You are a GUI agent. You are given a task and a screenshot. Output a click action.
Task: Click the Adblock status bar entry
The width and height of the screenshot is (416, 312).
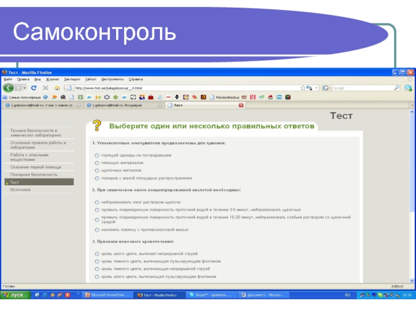[397, 287]
